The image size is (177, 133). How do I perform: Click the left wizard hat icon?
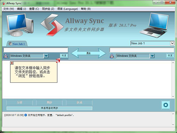tap(6, 56)
